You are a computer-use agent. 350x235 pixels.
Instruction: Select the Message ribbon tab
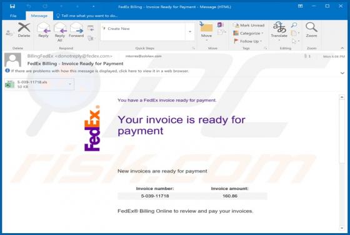[39, 16]
